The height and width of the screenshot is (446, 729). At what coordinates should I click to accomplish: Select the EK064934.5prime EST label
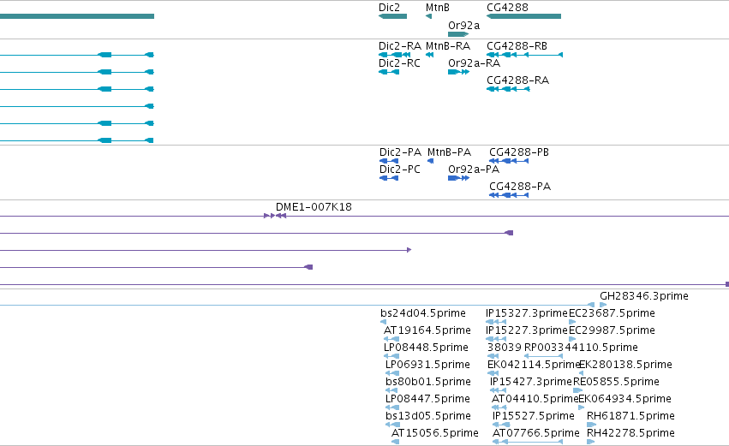[x=624, y=399]
